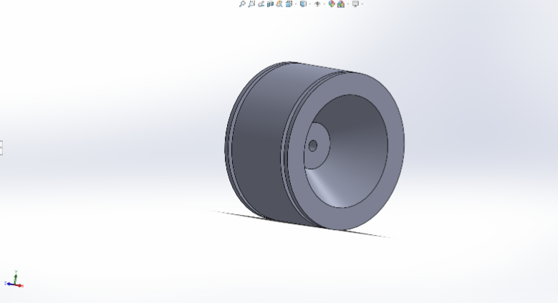Return to the Previous View
Image resolution: width=558 pixels, height=303 pixels.
261,4
